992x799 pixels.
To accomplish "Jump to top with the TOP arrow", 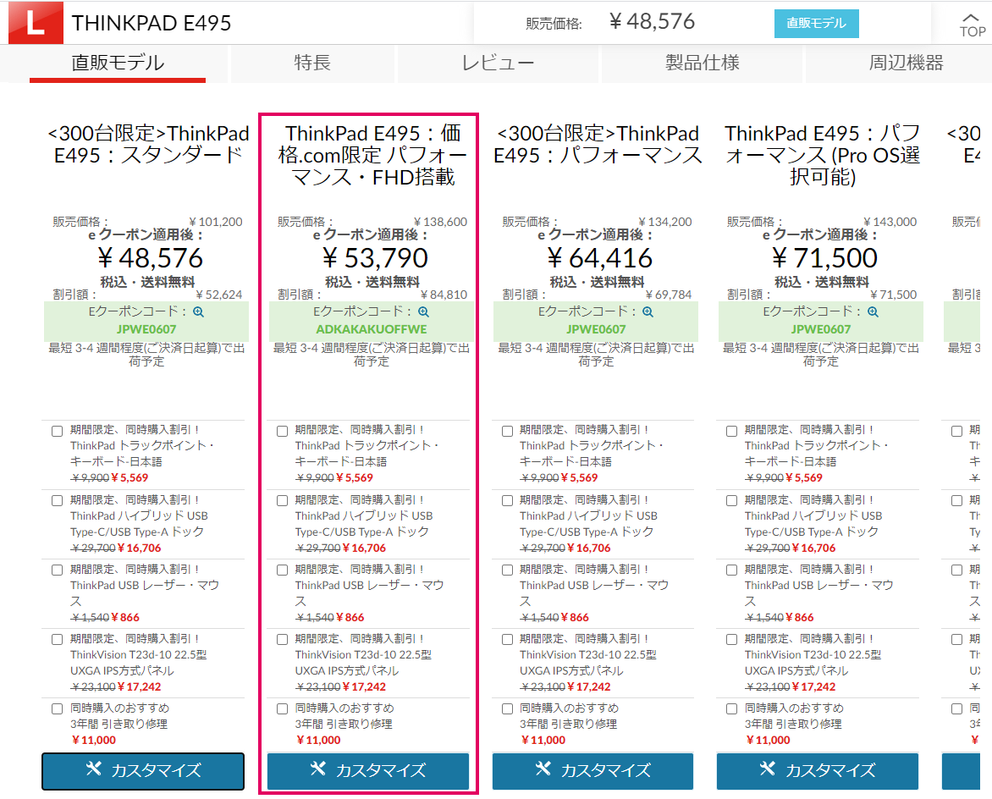I will click(x=971, y=25).
